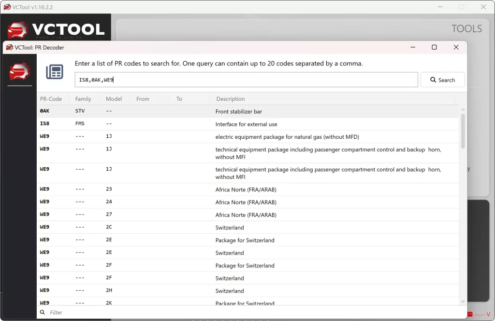This screenshot has height=321, width=495.
Task: Click the Africa Norte row with model 24
Action: [248, 202]
